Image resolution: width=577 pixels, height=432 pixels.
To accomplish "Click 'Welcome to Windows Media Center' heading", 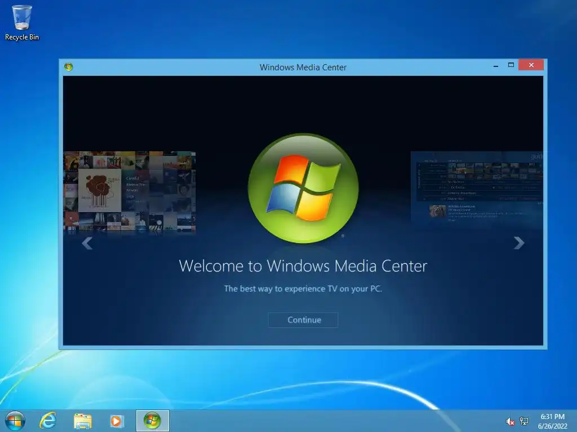I will (303, 266).
